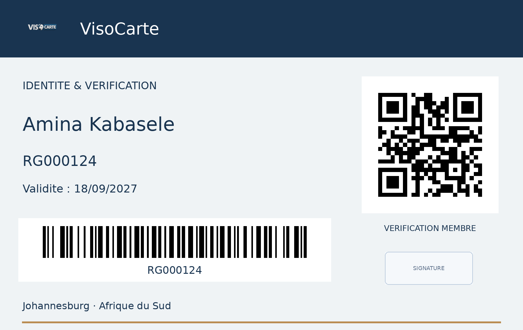
Task: Click Johannesburg · Afrique du Sud text
Action: [x=97, y=306]
